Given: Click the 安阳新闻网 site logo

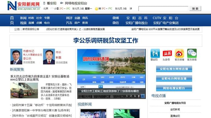Looking at the screenshot, I should pyautogui.click(x=24, y=6).
